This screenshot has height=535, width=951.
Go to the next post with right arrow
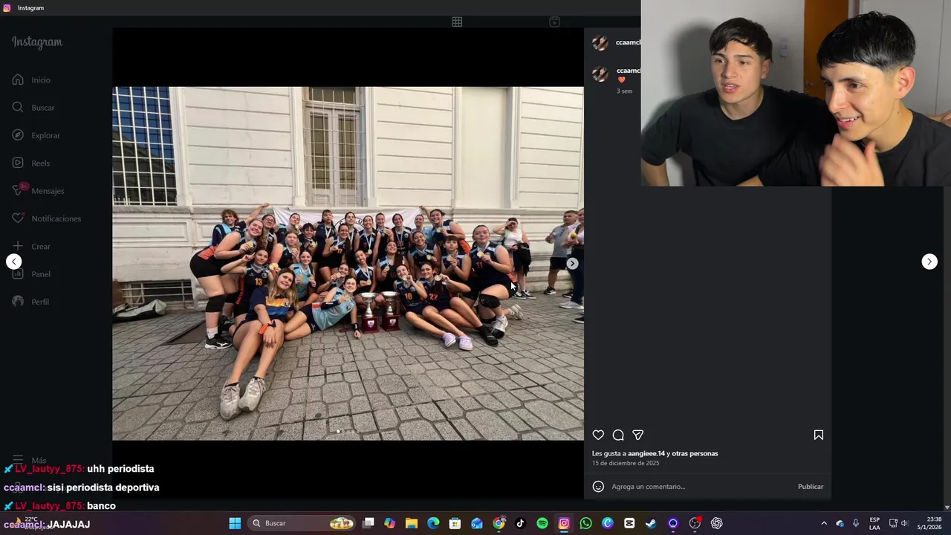click(x=929, y=262)
